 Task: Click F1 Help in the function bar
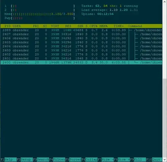[x=8, y=160]
